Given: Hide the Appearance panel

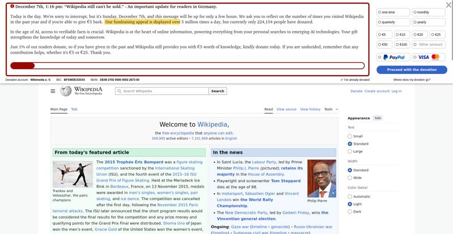Looking at the screenshot, I should pyautogui.click(x=378, y=118).
